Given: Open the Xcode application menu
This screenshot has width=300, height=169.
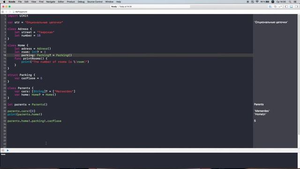Looking at the screenshot, I should point(12,2).
